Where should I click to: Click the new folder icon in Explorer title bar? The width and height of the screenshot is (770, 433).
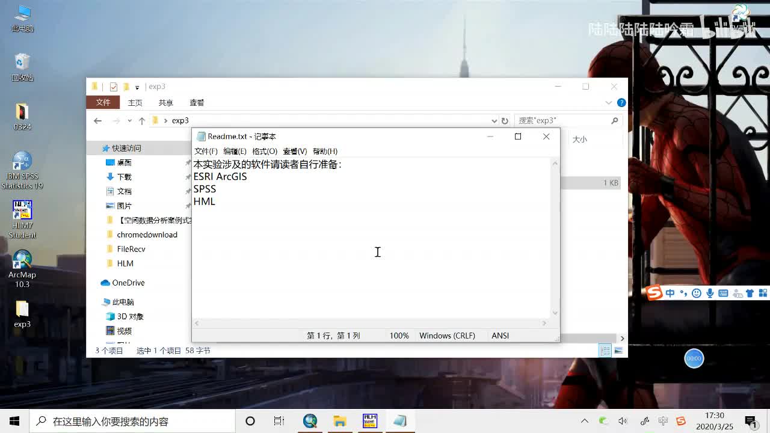coord(126,87)
